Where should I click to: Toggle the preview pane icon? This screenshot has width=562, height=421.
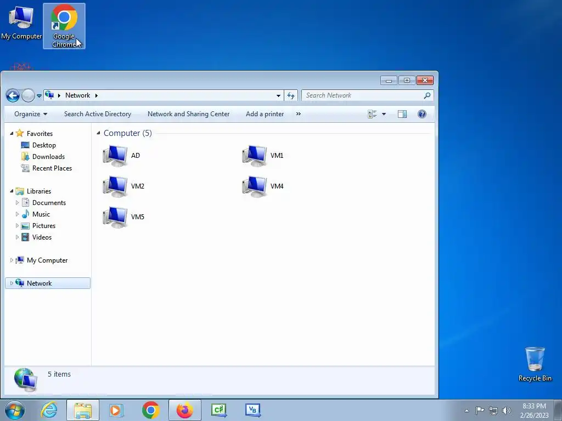(402, 114)
